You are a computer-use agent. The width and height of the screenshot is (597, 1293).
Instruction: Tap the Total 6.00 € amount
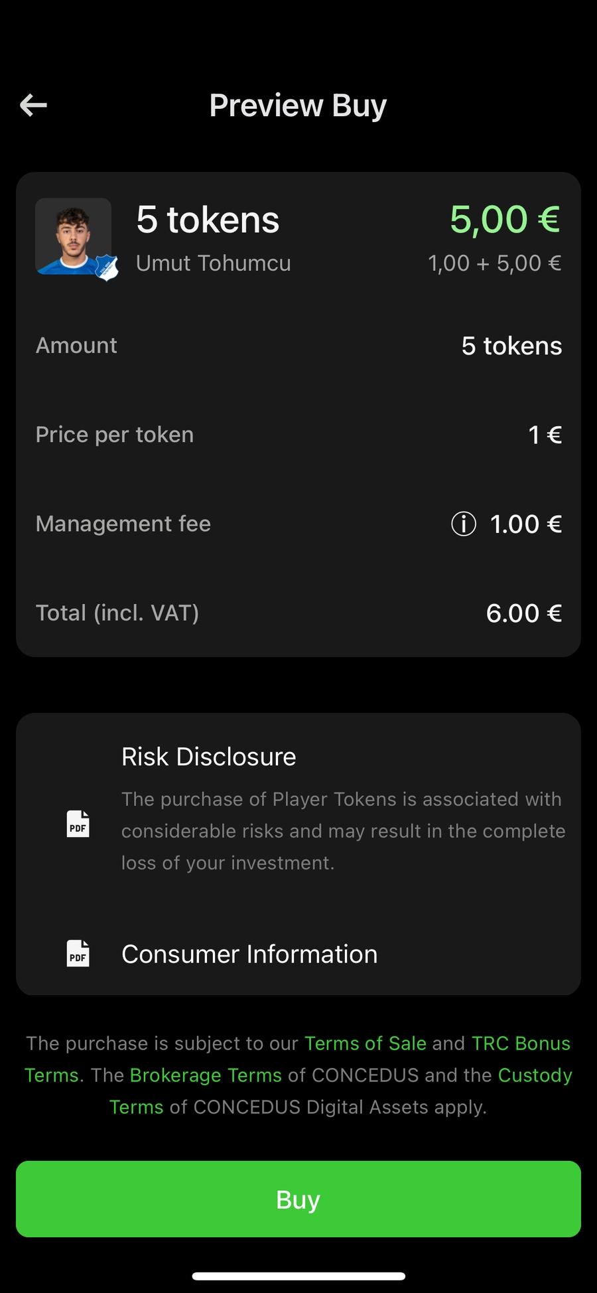pyautogui.click(x=523, y=613)
